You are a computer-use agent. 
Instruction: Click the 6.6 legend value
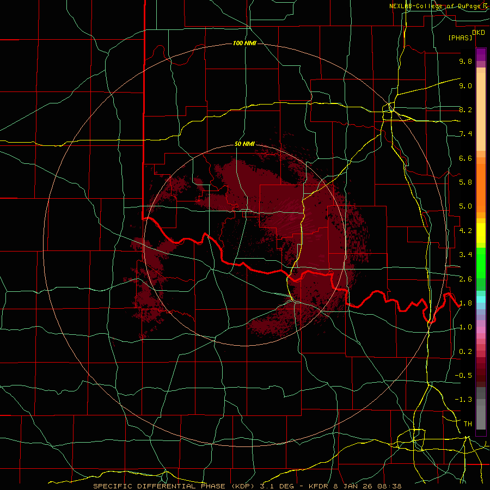(x=465, y=158)
